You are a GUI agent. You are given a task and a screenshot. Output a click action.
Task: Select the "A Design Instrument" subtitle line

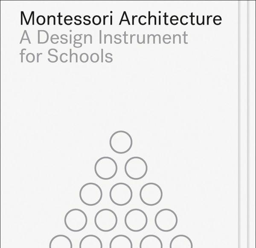click(104, 38)
